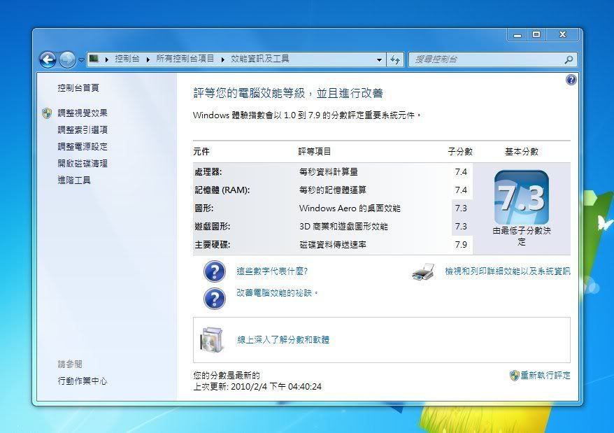Image resolution: width=614 pixels, height=433 pixels.
Task: Click the printer icon
Action: [x=423, y=272]
